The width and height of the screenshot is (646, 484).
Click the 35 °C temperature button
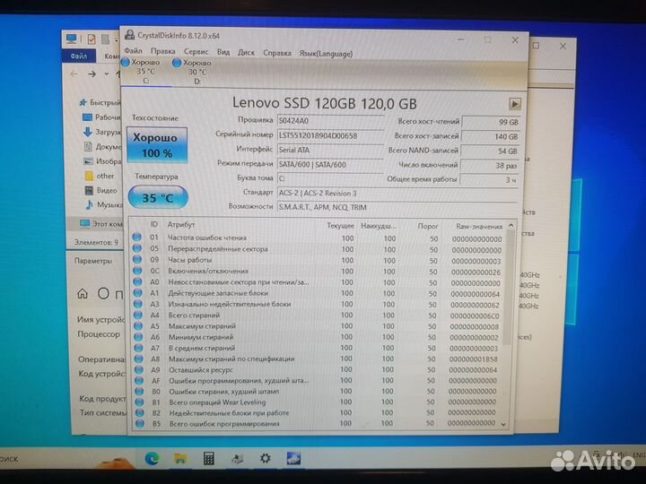(x=158, y=197)
